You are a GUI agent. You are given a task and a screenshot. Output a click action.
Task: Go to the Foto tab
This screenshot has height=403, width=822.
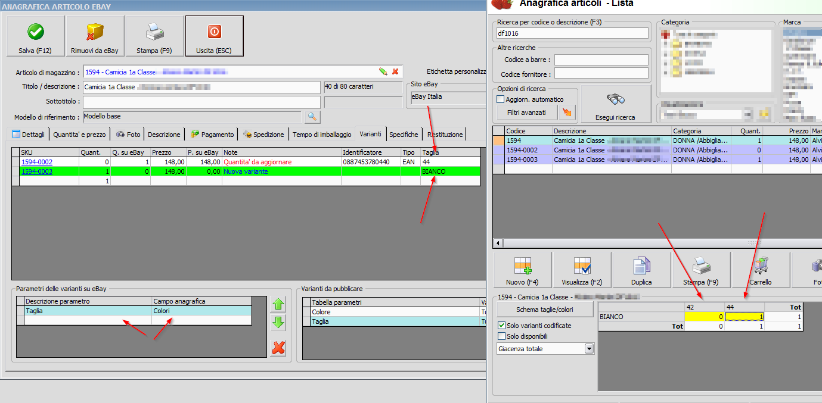(128, 134)
